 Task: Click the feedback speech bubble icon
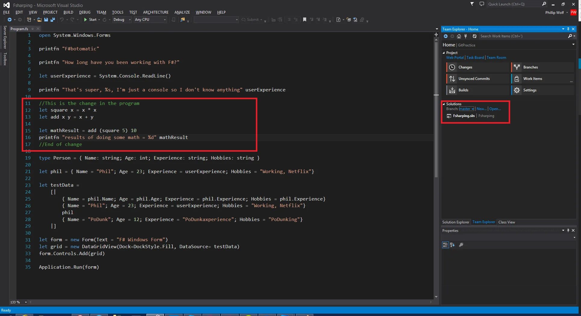pyautogui.click(x=482, y=4)
